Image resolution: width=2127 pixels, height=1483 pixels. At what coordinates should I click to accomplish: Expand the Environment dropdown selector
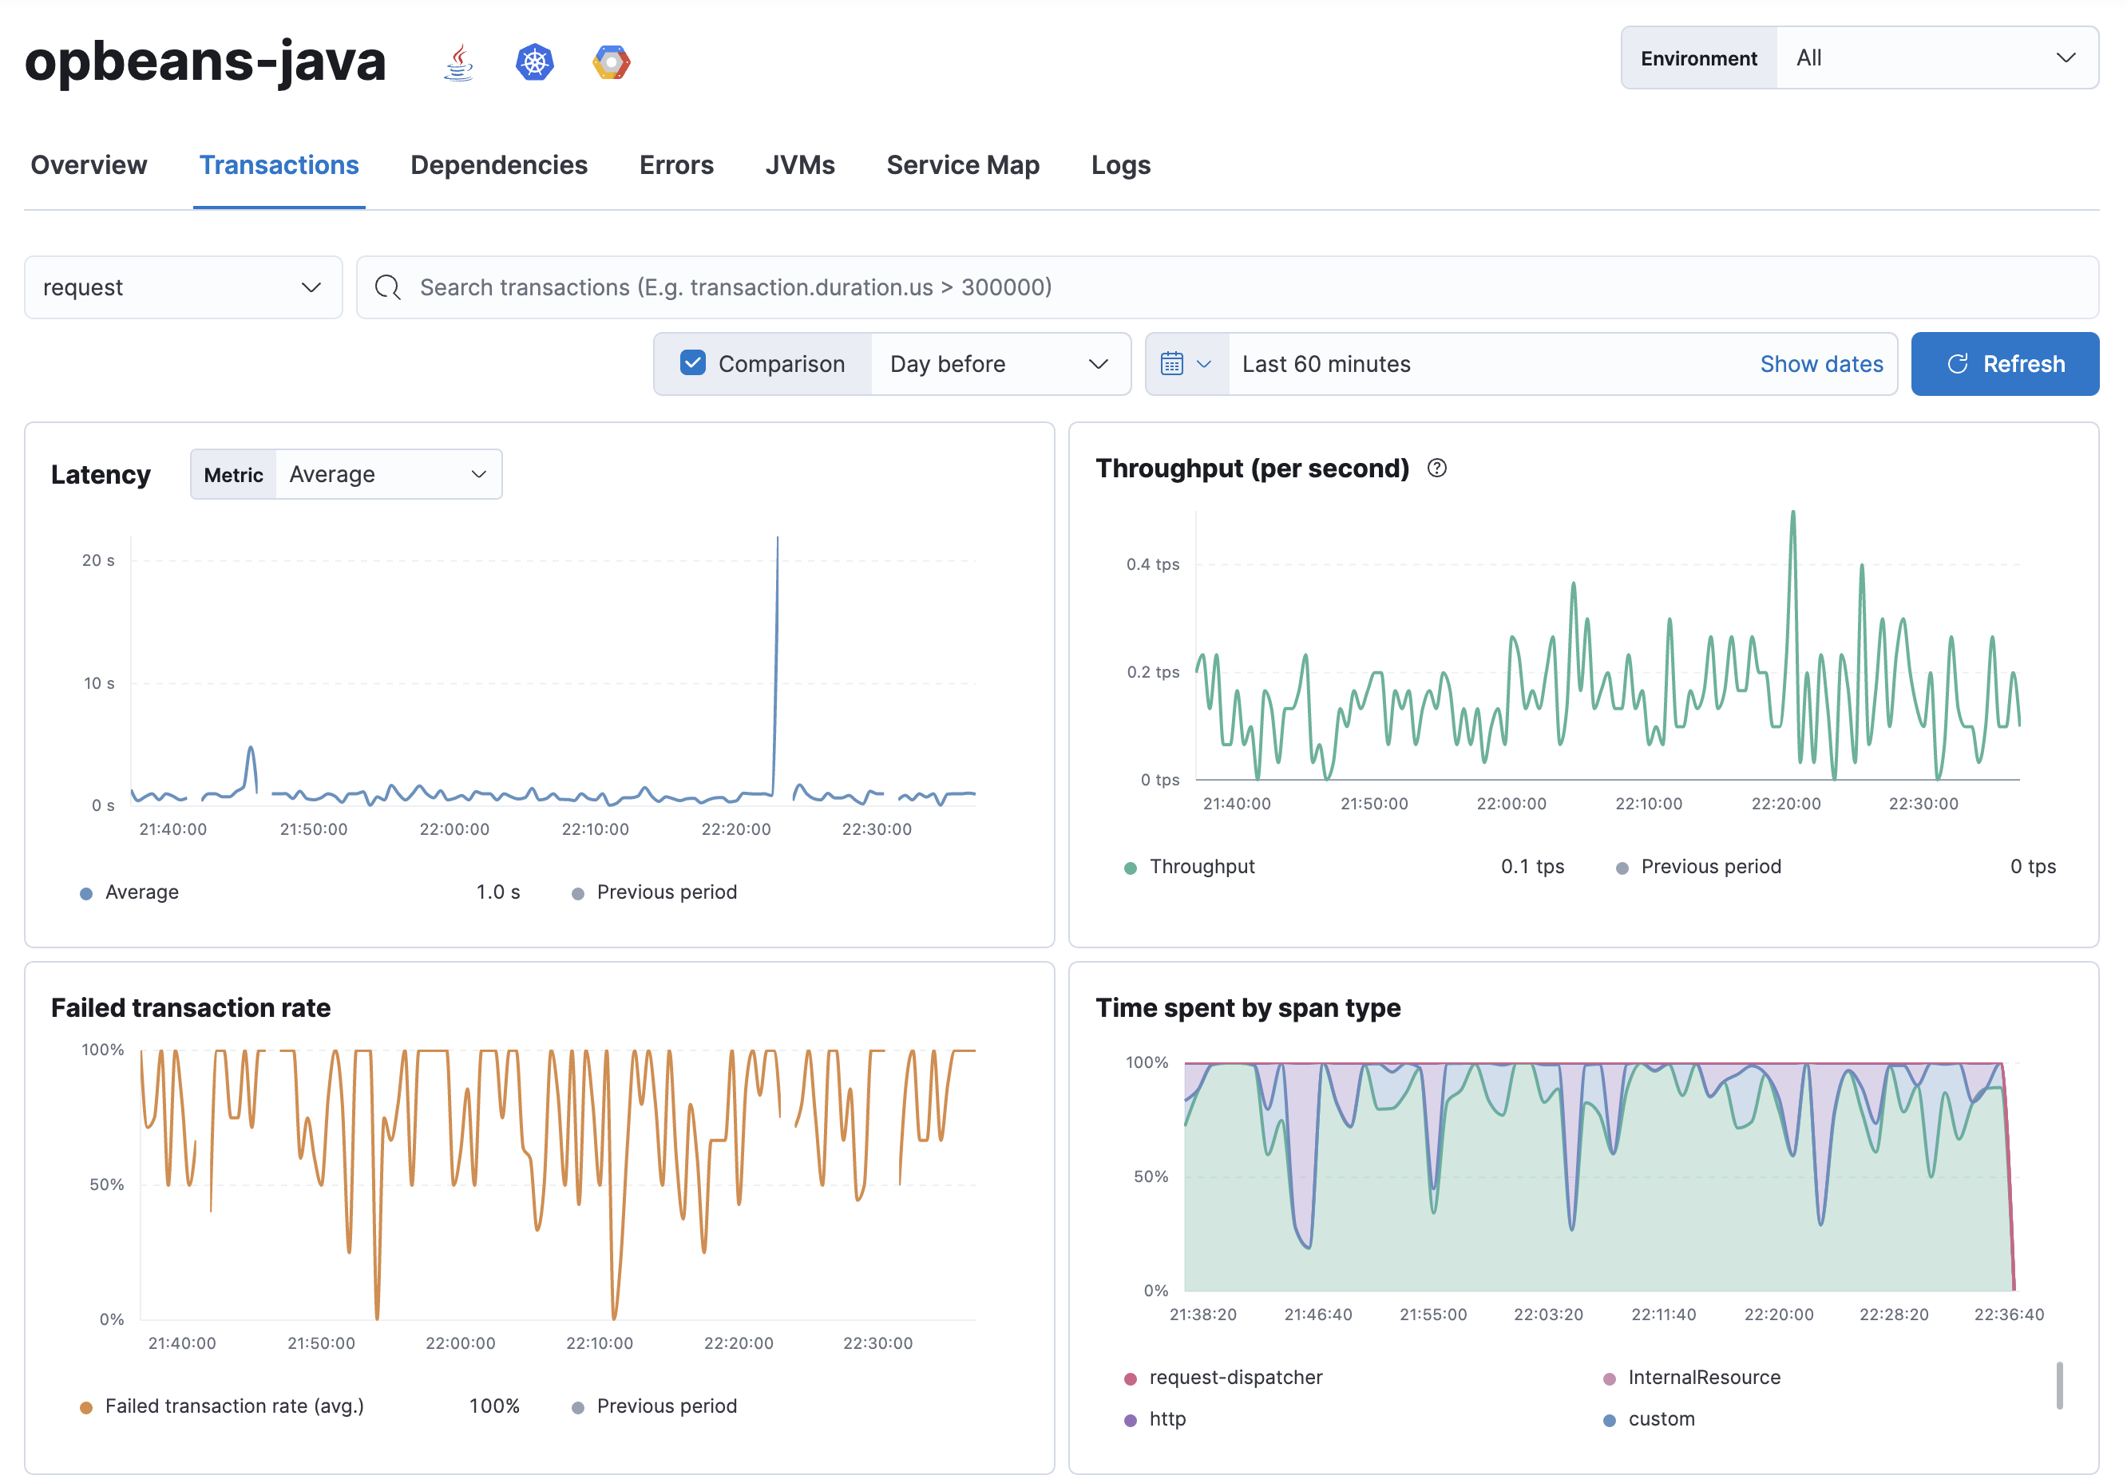coord(1933,57)
